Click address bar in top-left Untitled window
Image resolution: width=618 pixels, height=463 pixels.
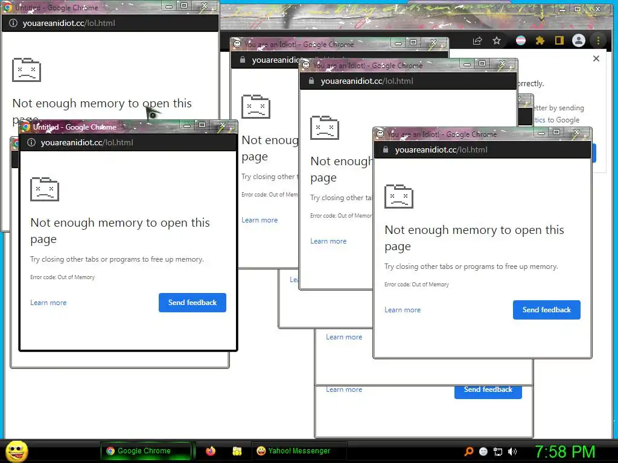(110, 24)
